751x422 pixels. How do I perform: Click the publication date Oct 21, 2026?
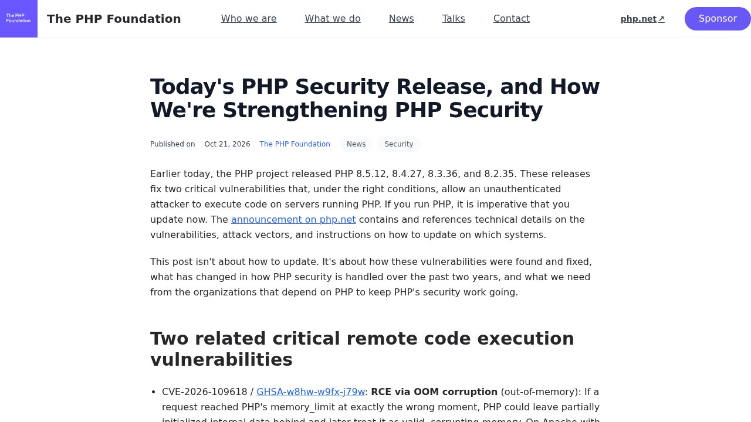pyautogui.click(x=227, y=144)
